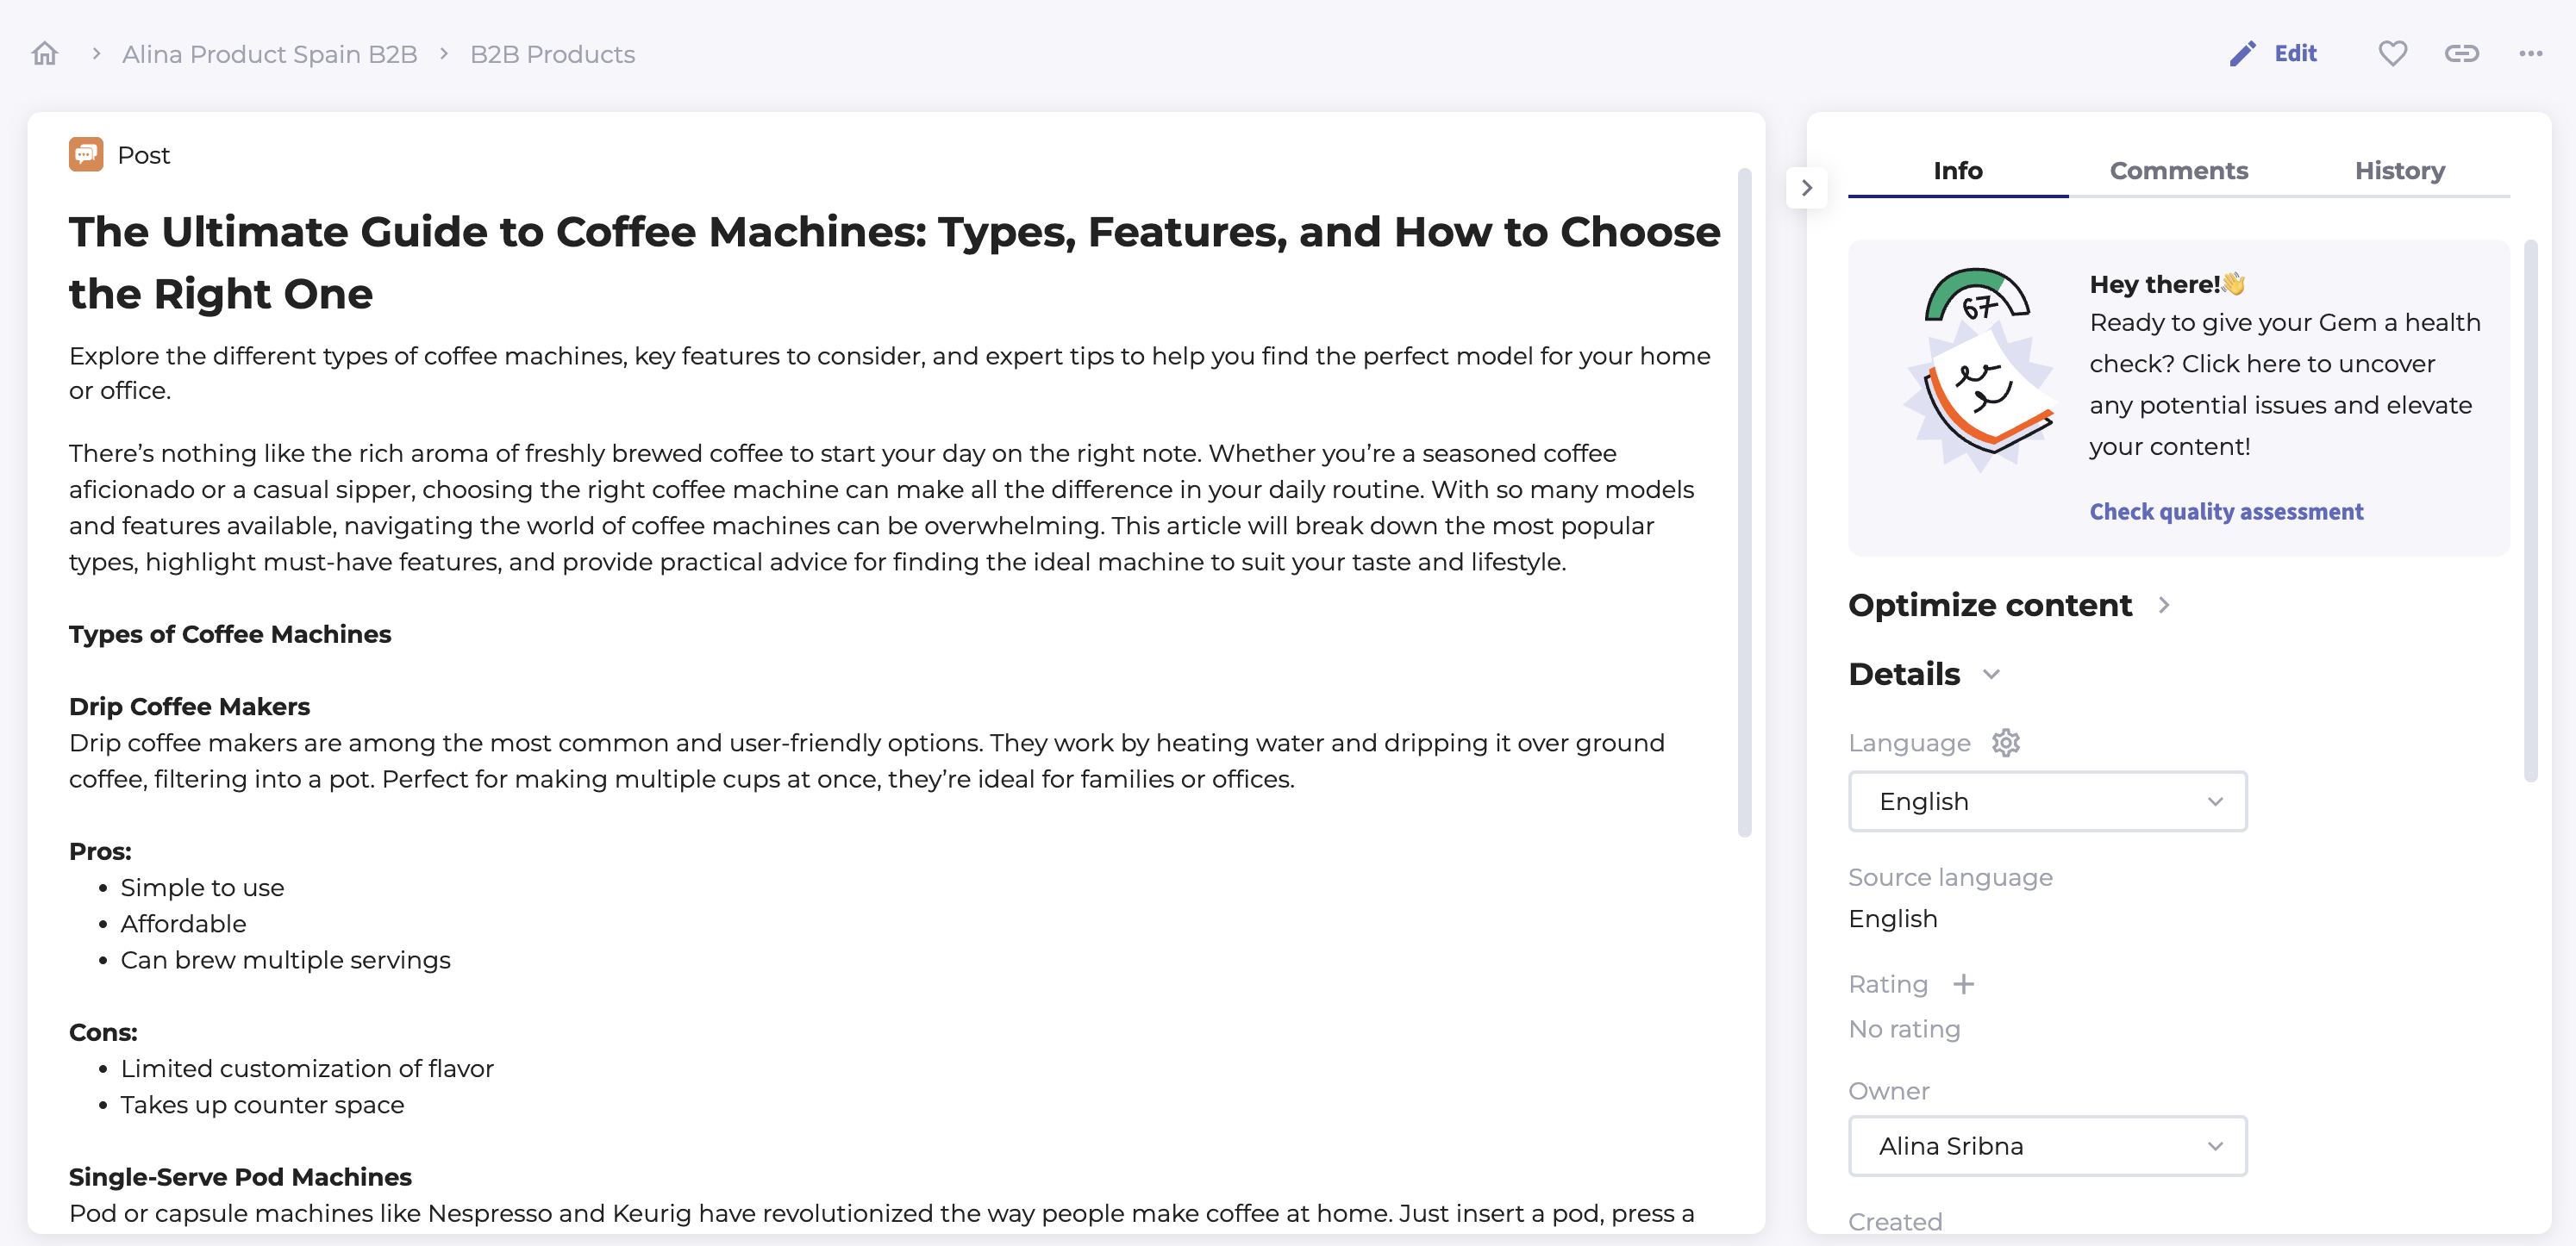Viewport: 2576px width, 1246px height.
Task: Copy link using the chain icon
Action: (2461, 54)
